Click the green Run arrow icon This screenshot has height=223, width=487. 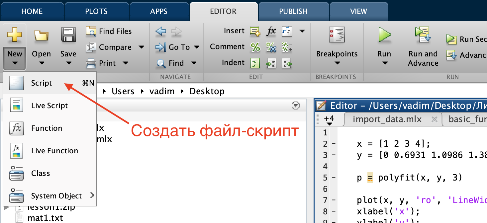pos(384,35)
